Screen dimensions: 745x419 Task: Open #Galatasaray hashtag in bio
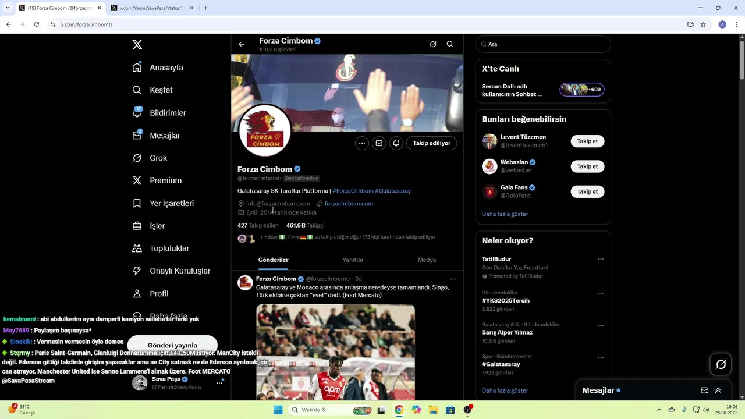(x=393, y=191)
